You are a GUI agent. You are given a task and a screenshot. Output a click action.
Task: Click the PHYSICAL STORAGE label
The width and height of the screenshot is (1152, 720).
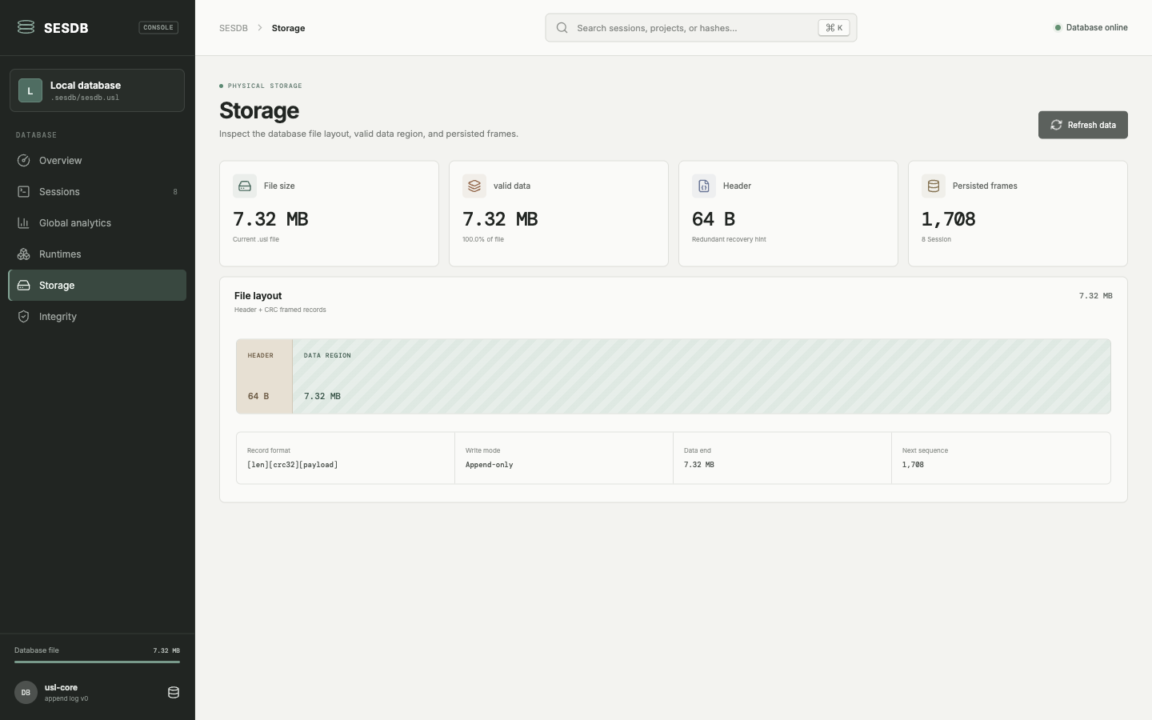(265, 86)
